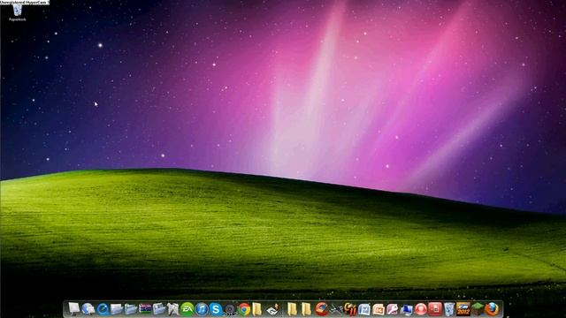Viewport: 566px width, 318px height.
Task: Open the Papierkorb desktop recycle bin icon
Action: click(x=18, y=11)
